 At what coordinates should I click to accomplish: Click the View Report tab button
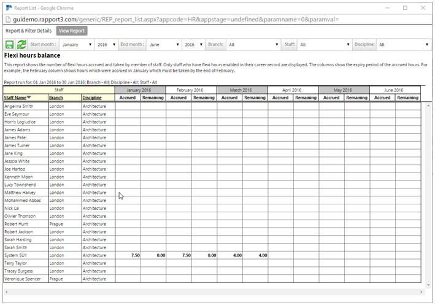(72, 31)
